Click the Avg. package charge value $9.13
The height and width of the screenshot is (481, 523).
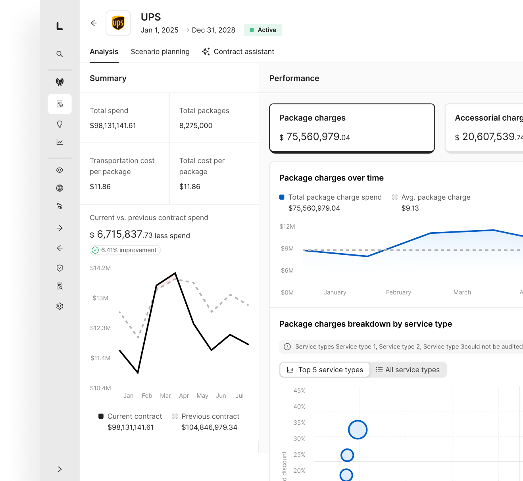point(410,208)
